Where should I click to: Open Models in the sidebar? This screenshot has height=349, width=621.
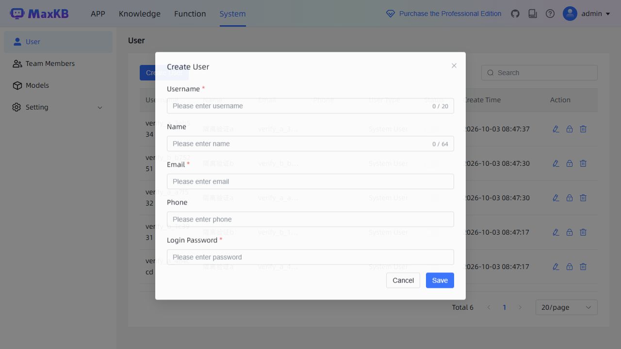(x=58, y=85)
